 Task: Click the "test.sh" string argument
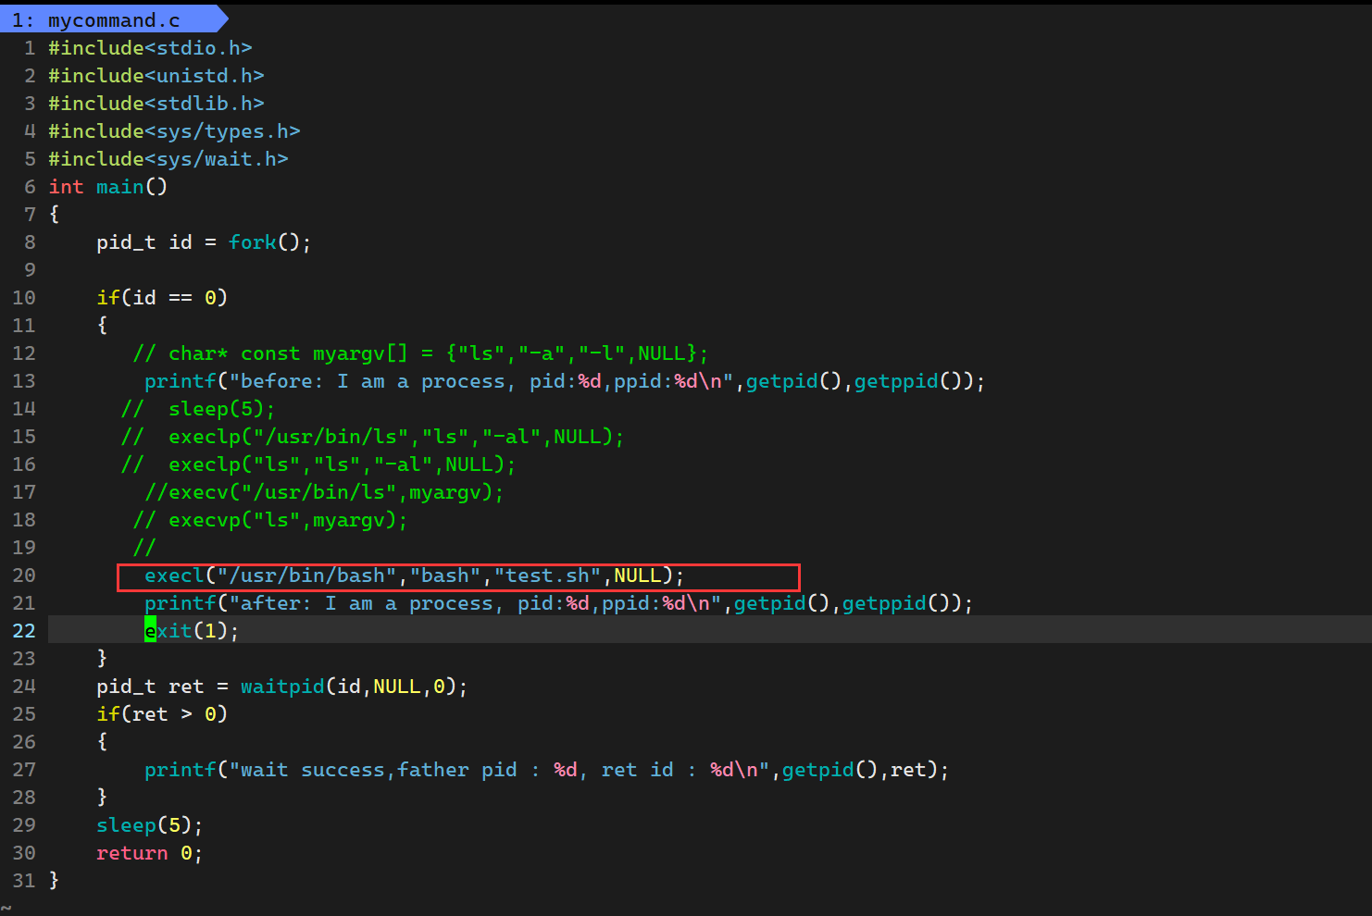coord(547,576)
